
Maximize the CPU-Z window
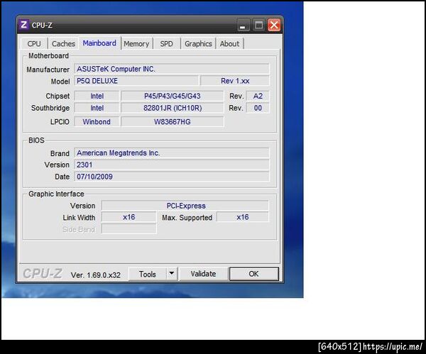coord(258,26)
